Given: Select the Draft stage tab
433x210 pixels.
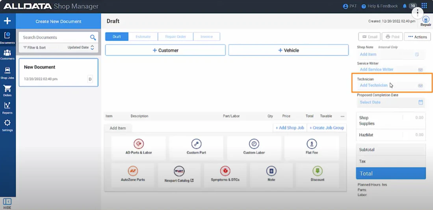Looking at the screenshot, I should 117,37.
